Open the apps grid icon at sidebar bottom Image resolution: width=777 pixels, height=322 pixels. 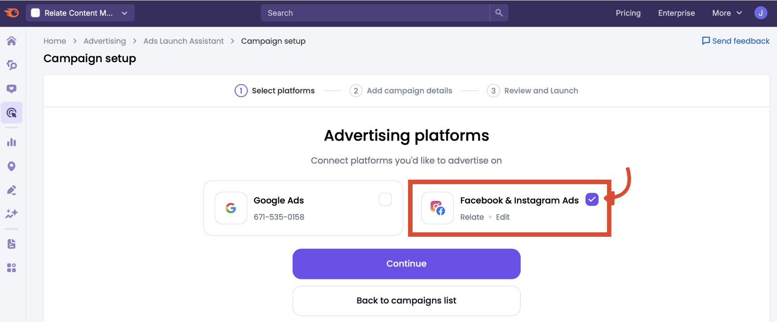pos(11,267)
